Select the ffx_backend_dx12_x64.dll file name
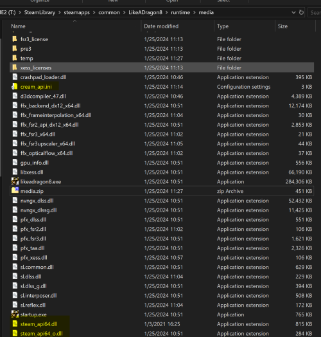Viewport: 321px width, 337px height. pos(51,105)
